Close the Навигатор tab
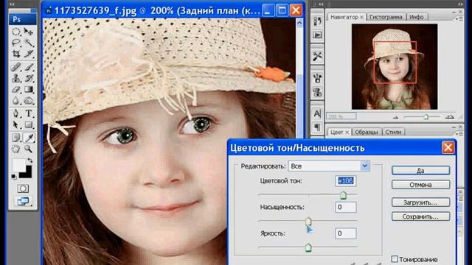472x265 pixels. pos(362,18)
